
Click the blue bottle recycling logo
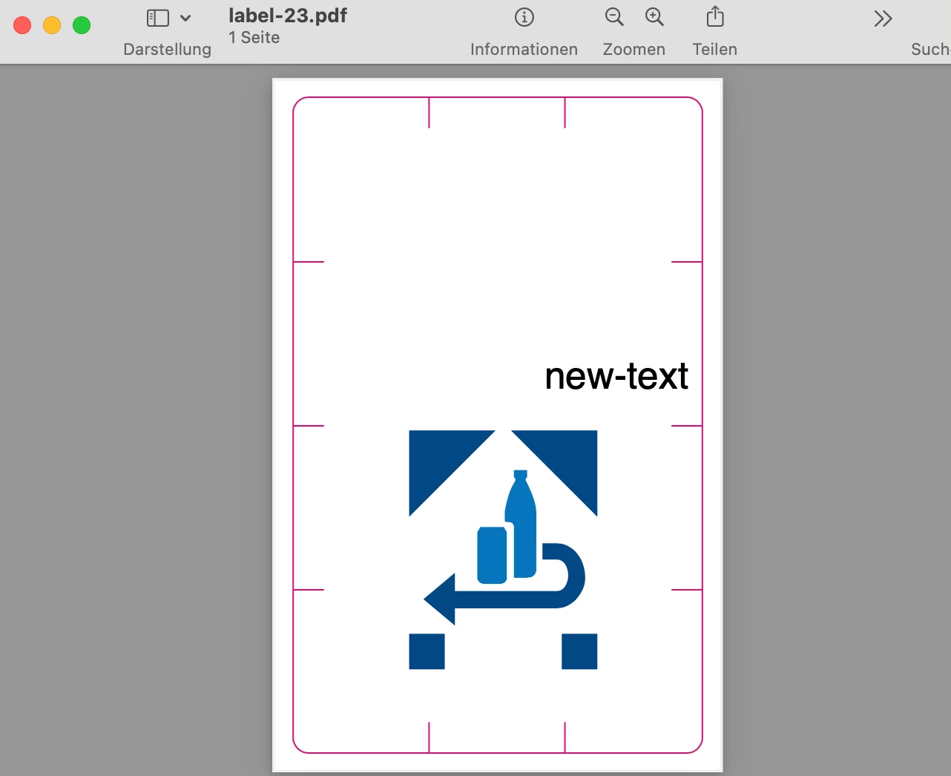click(x=503, y=550)
